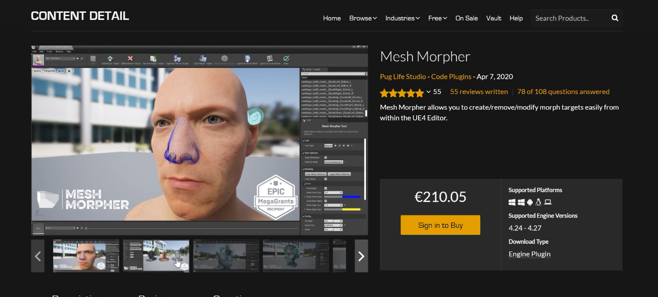Image resolution: width=658 pixels, height=297 pixels.
Task: Select the fourth thumbnail with green head
Action: pos(296,256)
